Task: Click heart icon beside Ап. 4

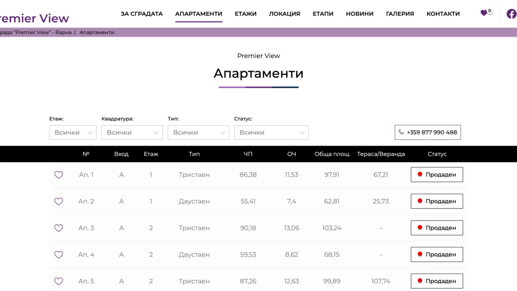Action: click(59, 255)
